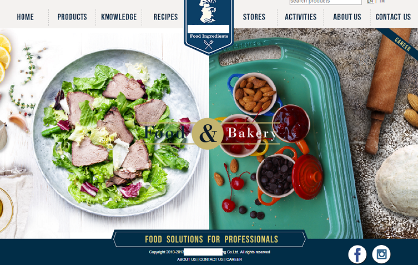Click the footer CAREER link
418x265 pixels.
(x=234, y=259)
